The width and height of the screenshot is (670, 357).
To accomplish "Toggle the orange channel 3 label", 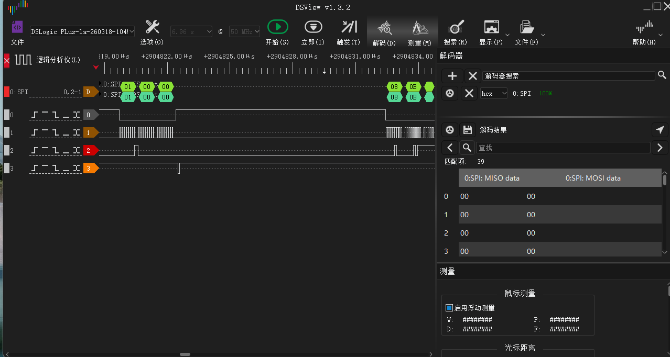I will pyautogui.click(x=91, y=168).
